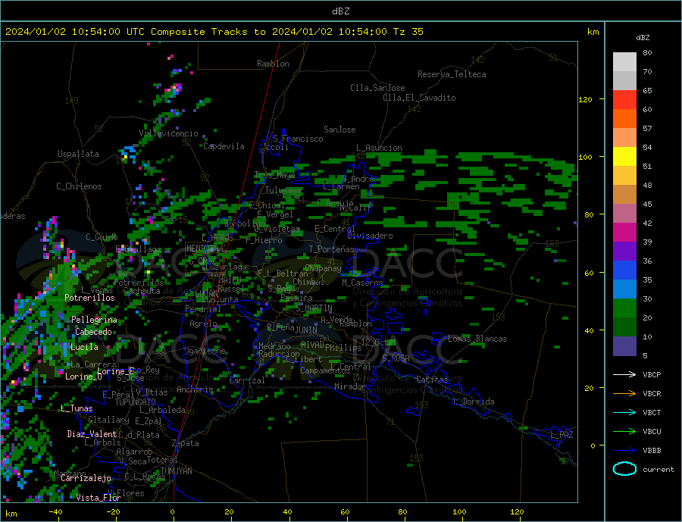Image resolution: width=682 pixels, height=522 pixels.
Task: Click the 'current' legend label
Action: [659, 470]
